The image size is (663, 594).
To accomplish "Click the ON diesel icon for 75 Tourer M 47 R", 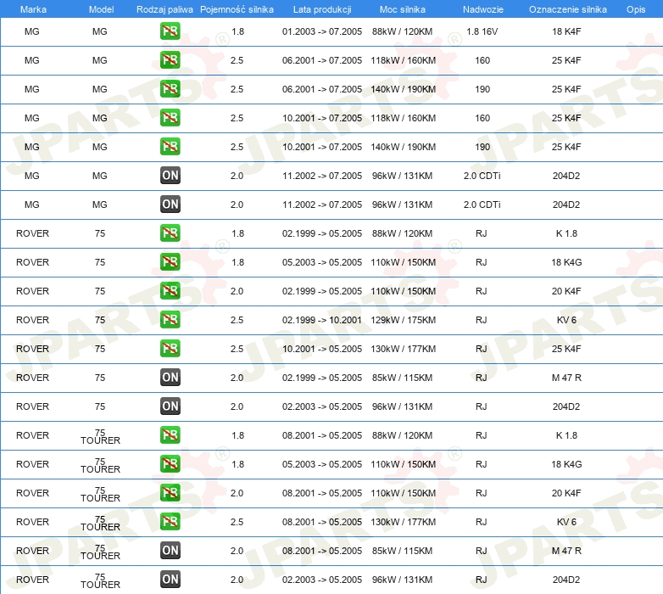I will 170,551.
